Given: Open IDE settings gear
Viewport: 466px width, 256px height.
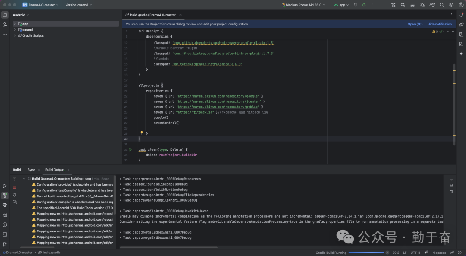Looking at the screenshot, I should point(451,5).
